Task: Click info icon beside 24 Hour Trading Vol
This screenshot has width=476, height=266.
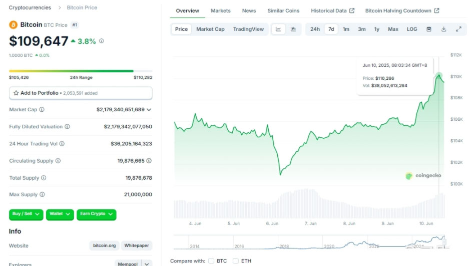Action: (x=62, y=144)
